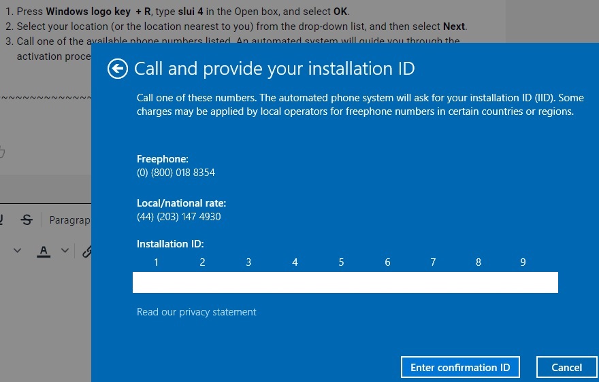The width and height of the screenshot is (599, 382).
Task: Click column label 1 above Installation ID
Action: [x=156, y=262]
